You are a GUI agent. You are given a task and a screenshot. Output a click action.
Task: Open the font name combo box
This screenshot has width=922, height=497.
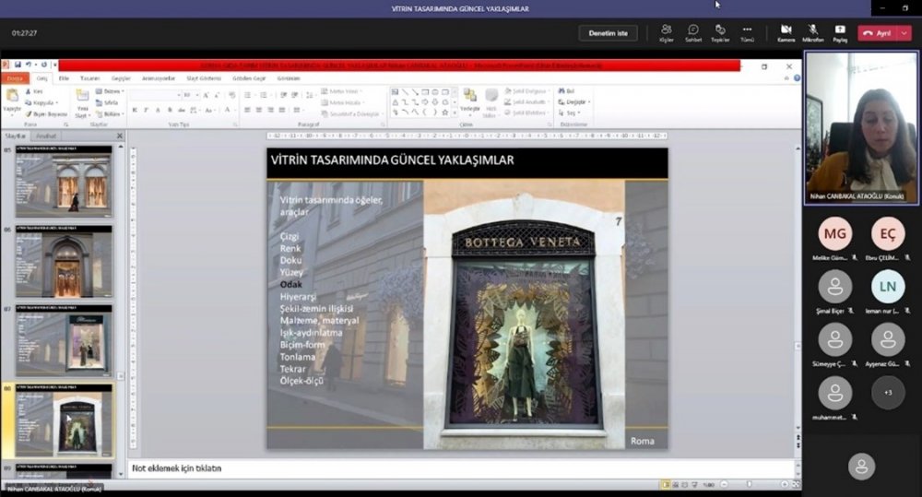point(155,95)
